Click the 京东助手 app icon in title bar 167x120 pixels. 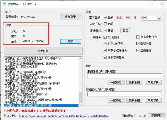[4, 4]
